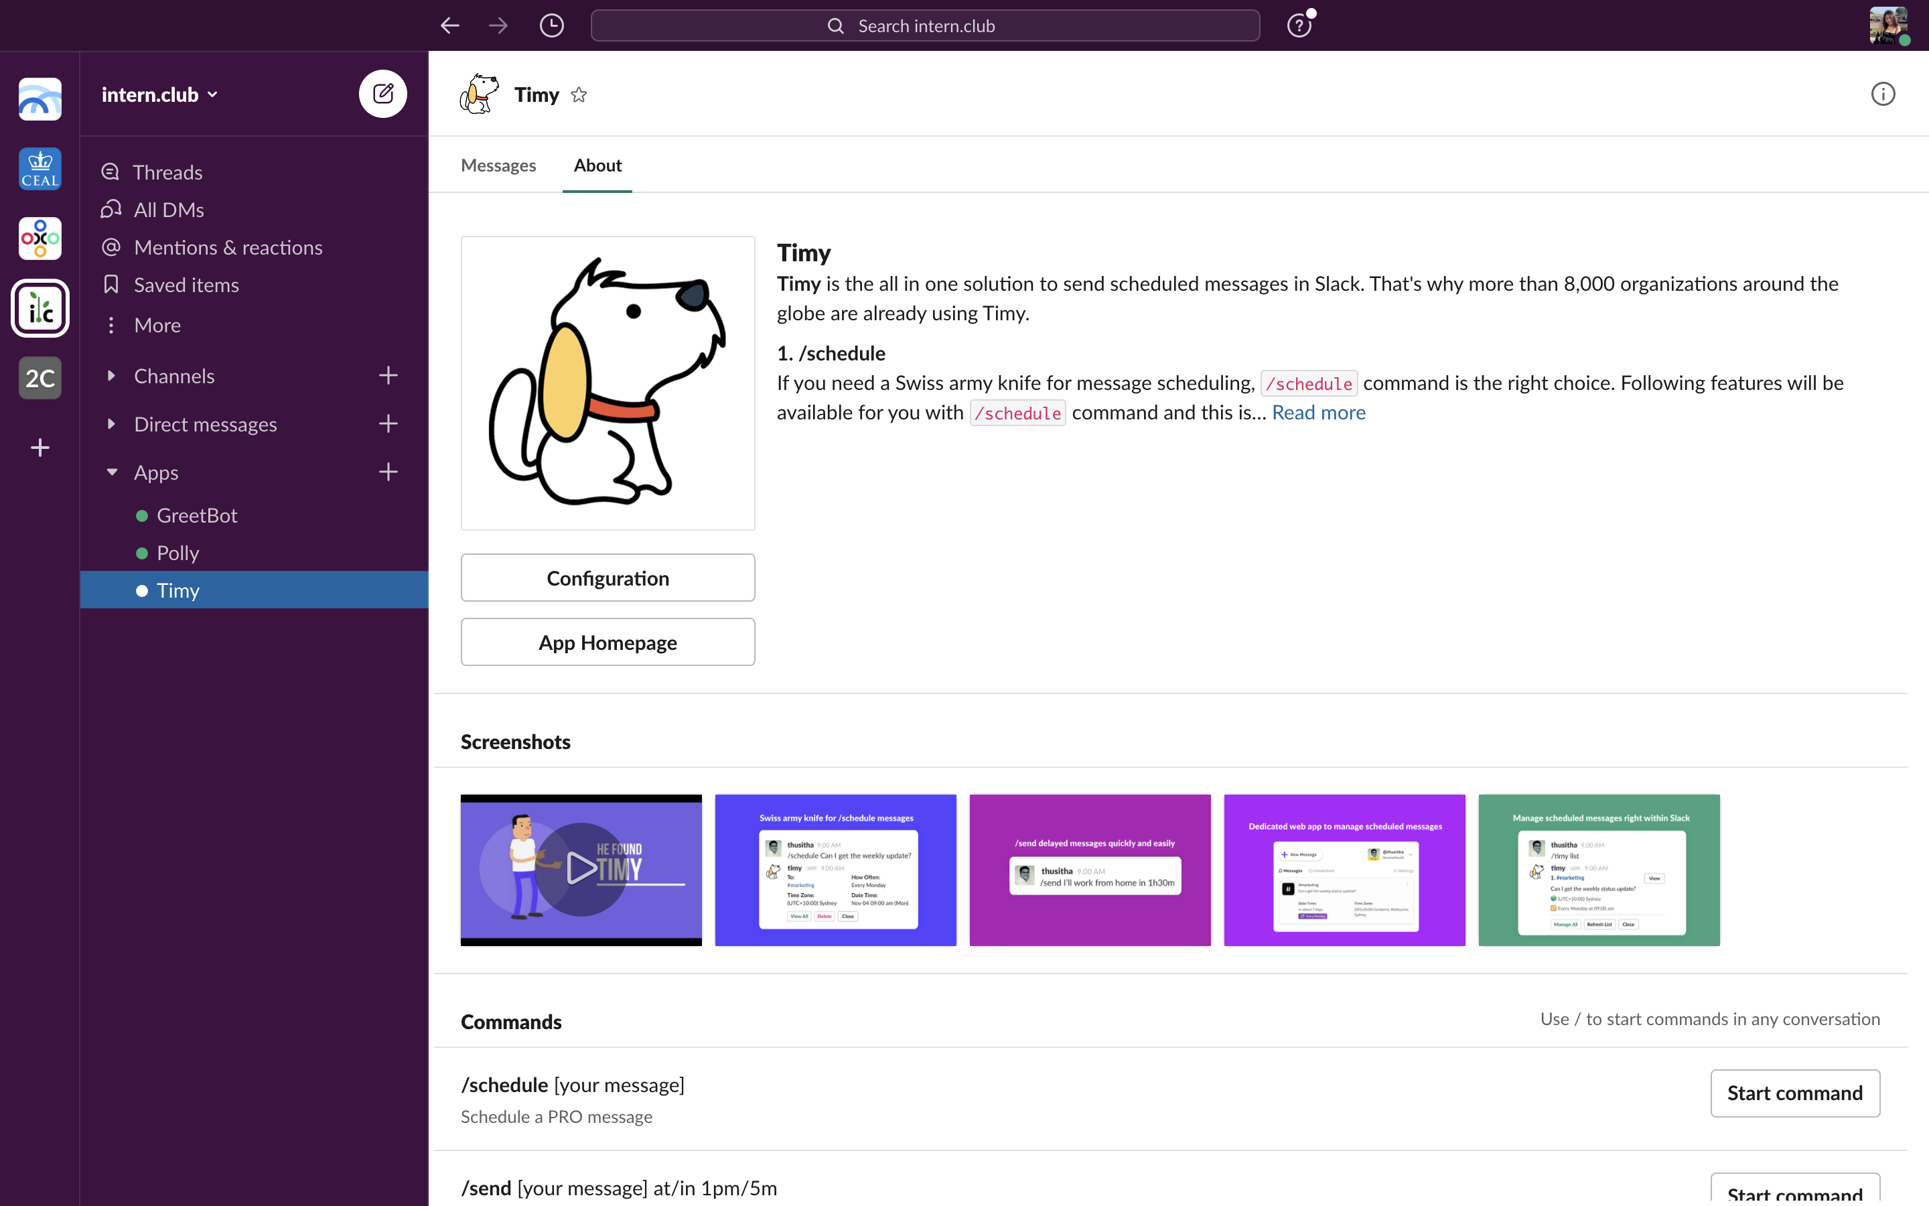This screenshot has height=1206, width=1929.
Task: Star the Timy app
Action: pos(579,95)
